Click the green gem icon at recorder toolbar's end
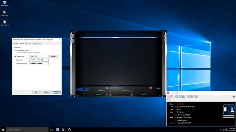This screenshot has height=132, width=236. [234, 97]
